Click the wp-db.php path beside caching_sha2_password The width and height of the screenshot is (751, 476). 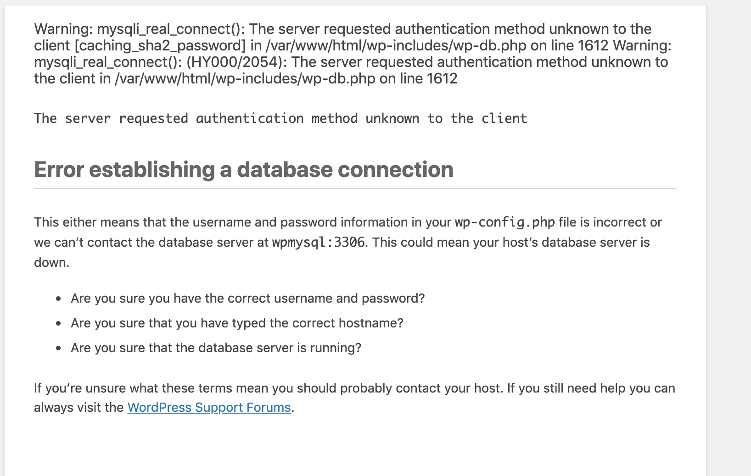pos(396,45)
